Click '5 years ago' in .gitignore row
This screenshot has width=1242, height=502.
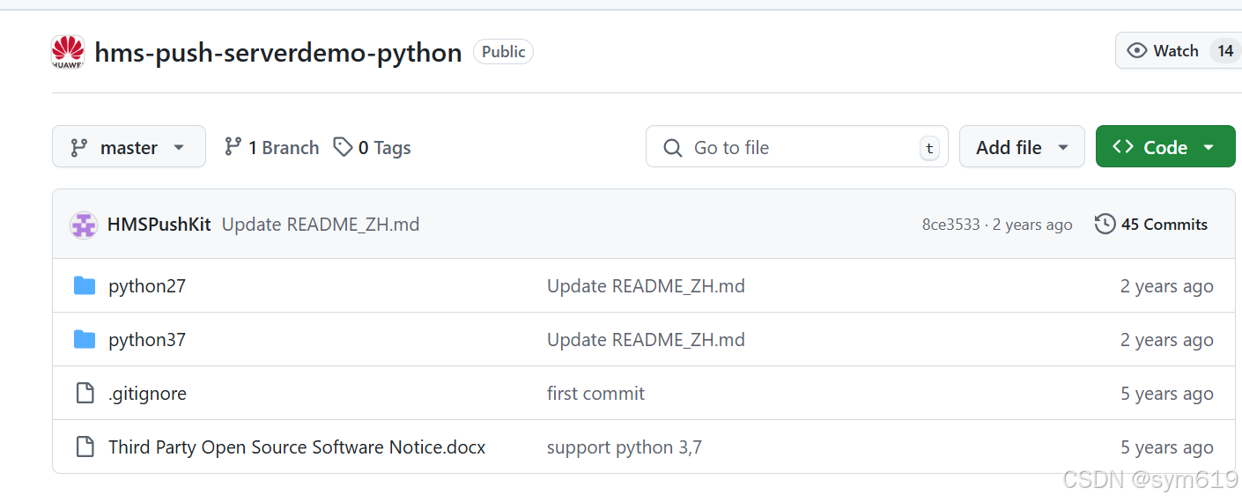pos(1167,394)
